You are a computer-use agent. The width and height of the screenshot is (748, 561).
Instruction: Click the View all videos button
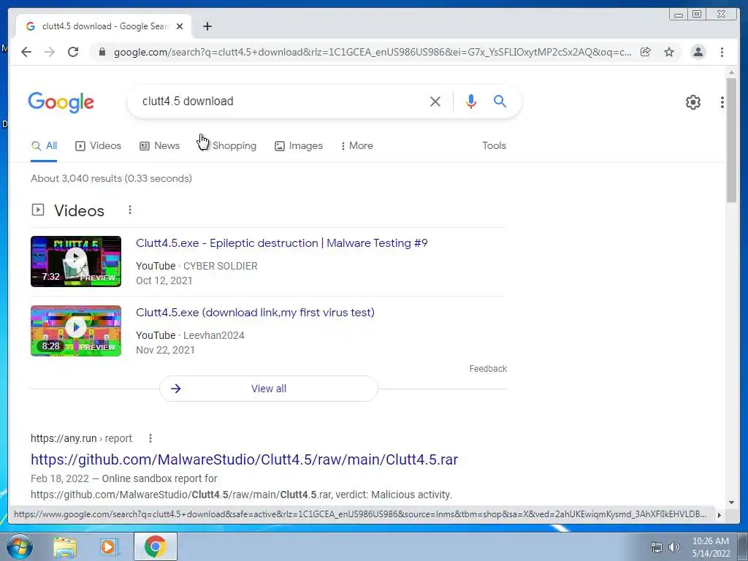point(269,389)
